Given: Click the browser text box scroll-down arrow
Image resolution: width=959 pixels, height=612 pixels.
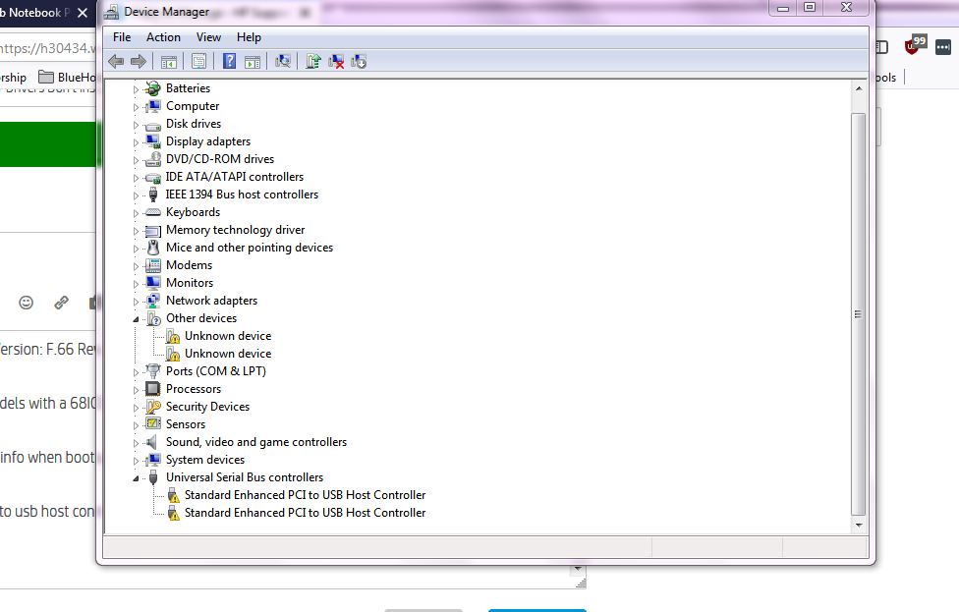Looking at the screenshot, I should pos(578,569).
